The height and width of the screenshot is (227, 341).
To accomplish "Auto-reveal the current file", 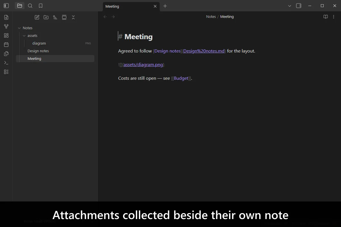I will (64, 17).
